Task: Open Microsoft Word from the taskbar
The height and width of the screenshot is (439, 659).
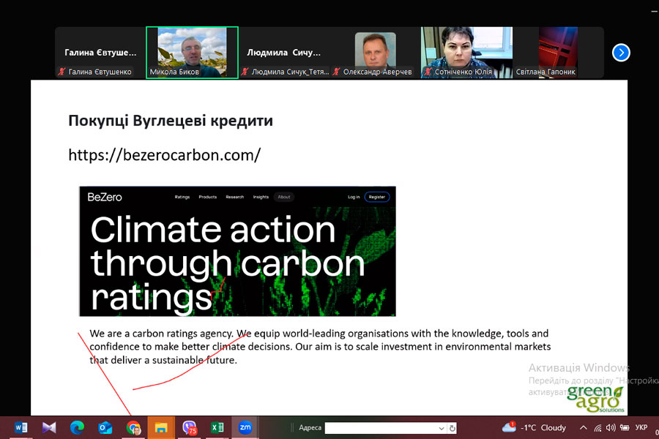Action: coord(21,427)
